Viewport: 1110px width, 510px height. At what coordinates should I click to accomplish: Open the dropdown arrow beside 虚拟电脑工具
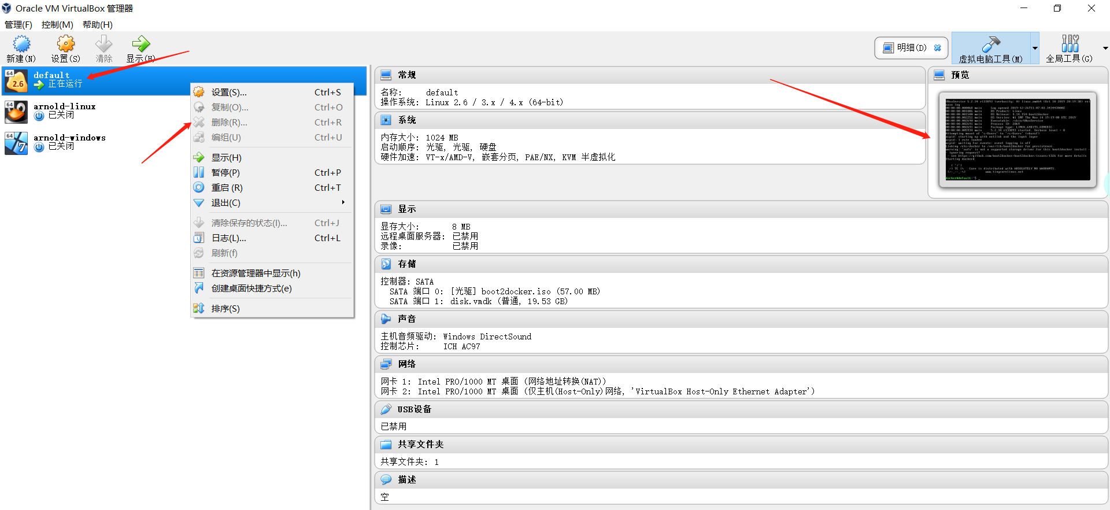pos(1035,49)
